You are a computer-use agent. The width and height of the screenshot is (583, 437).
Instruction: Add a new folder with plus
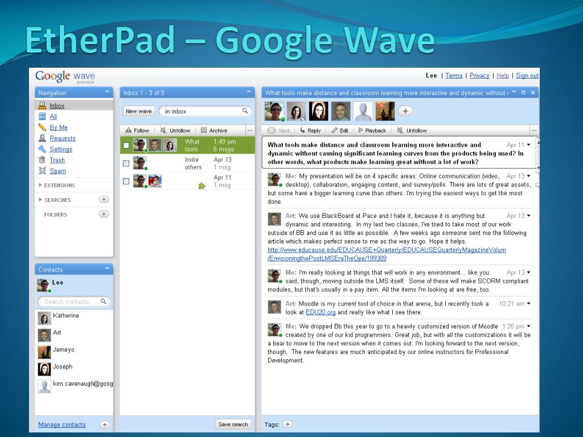[104, 214]
